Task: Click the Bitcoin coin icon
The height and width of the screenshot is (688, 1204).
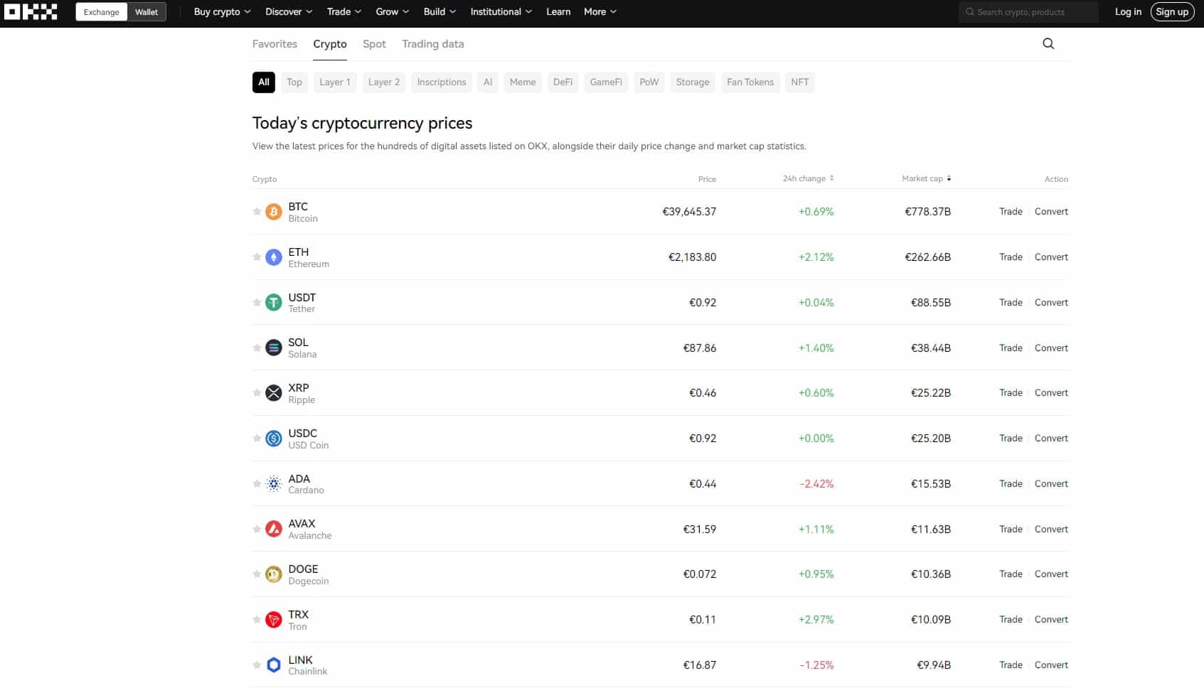Action: [274, 212]
